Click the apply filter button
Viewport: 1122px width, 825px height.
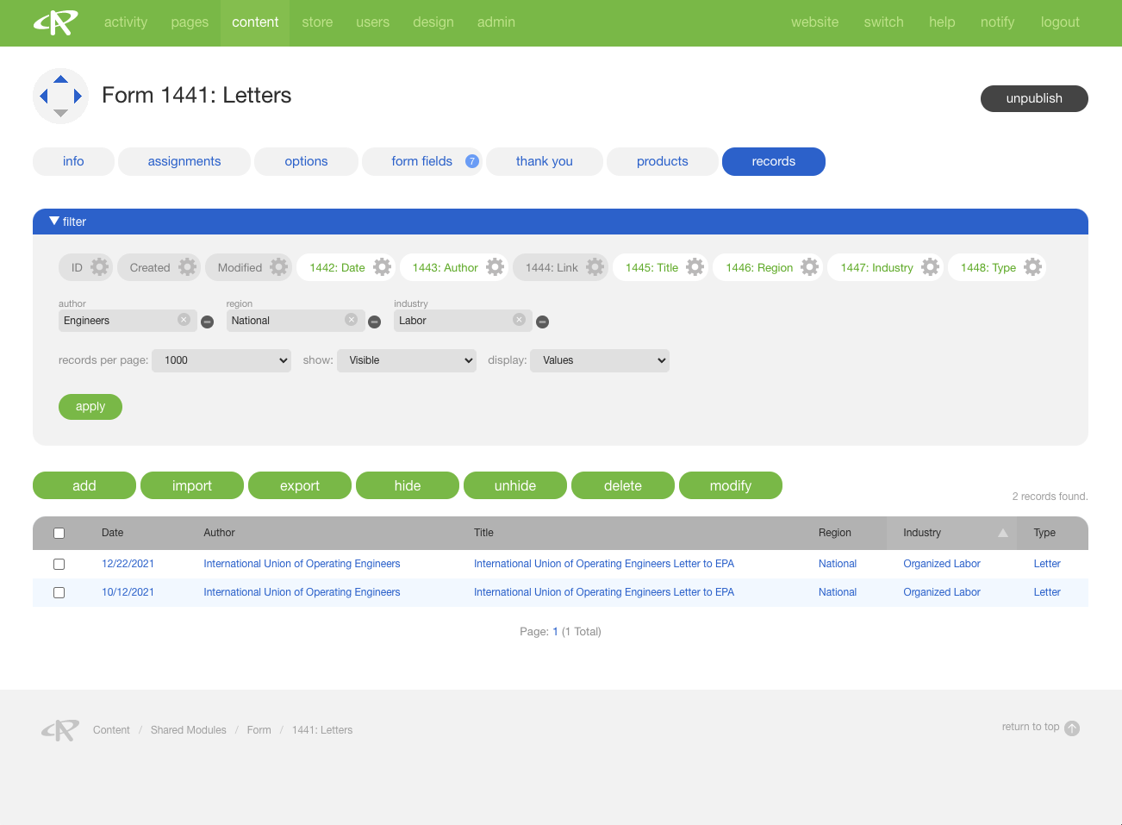90,406
